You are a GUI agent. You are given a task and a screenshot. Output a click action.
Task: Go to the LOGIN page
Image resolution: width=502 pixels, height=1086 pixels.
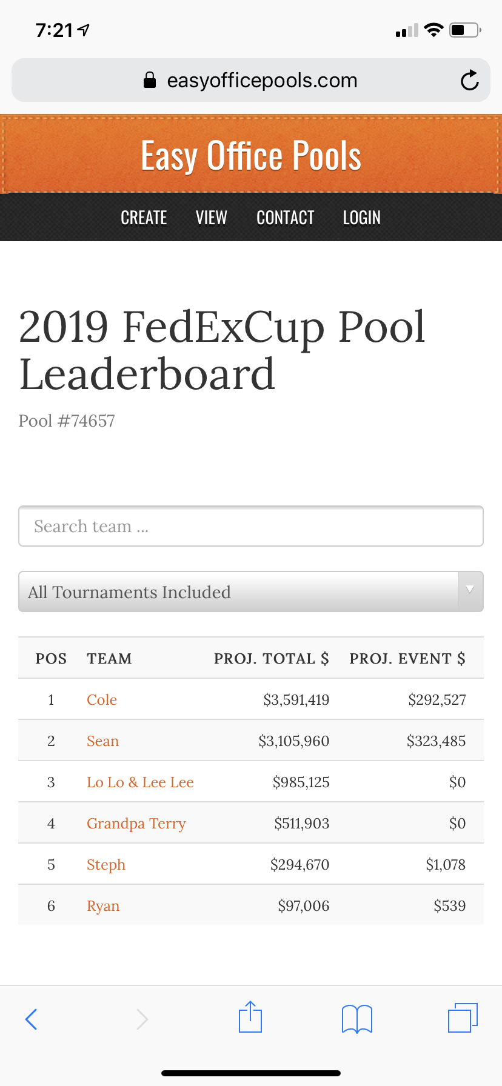click(361, 218)
